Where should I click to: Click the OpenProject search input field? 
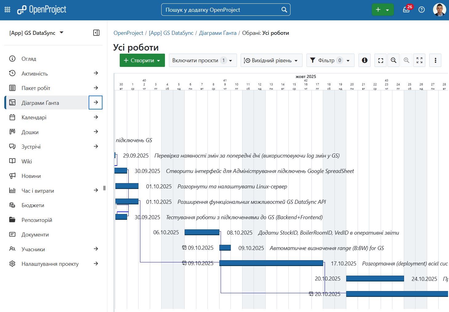coord(222,10)
